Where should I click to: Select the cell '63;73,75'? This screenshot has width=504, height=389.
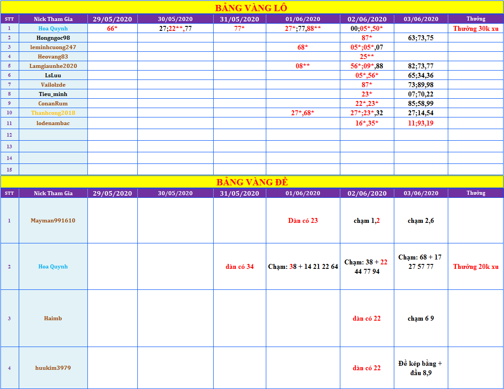pos(421,38)
